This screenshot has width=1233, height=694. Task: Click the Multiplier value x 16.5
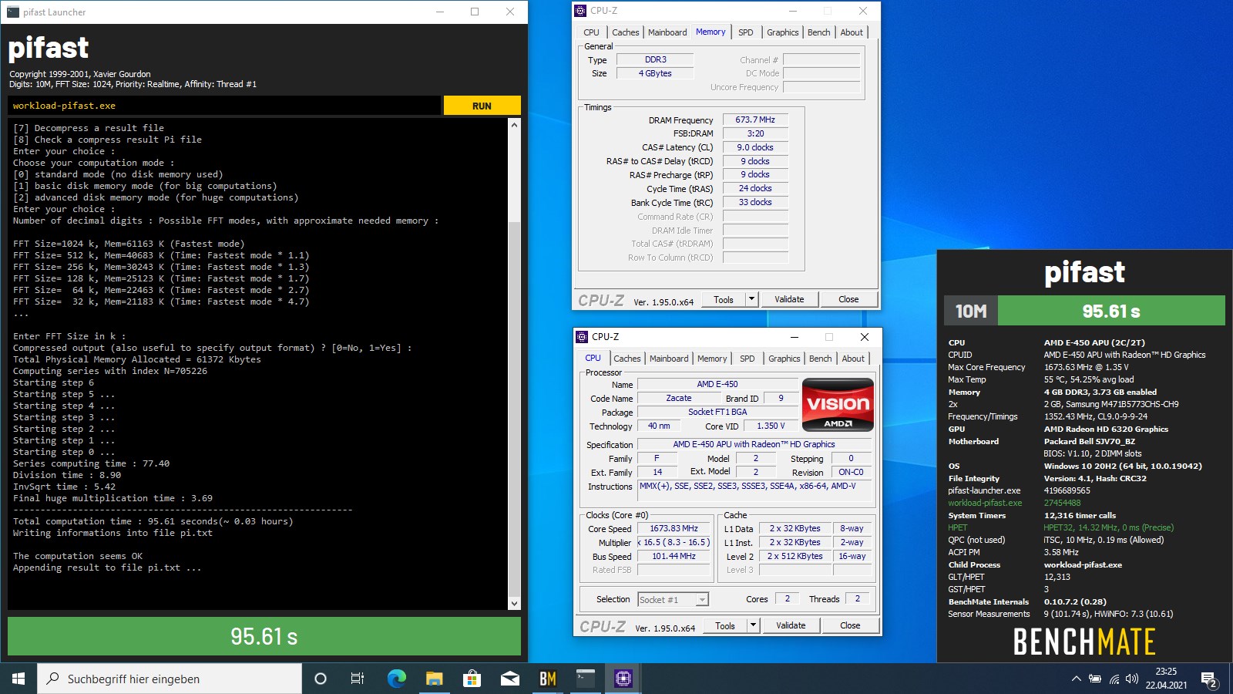[674, 542]
